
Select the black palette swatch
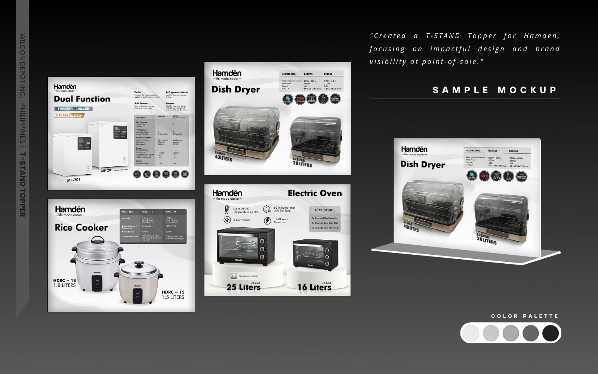(x=551, y=333)
